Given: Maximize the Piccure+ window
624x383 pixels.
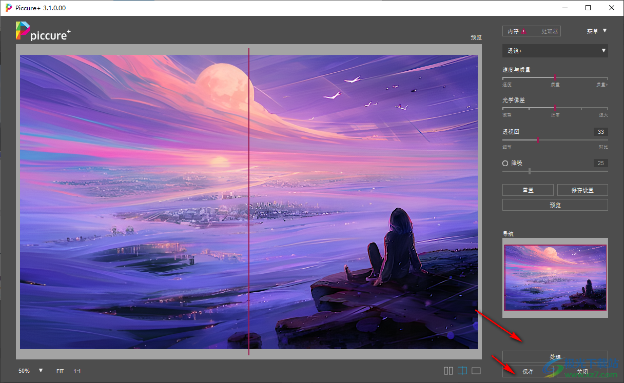Looking at the screenshot, I should (x=588, y=8).
